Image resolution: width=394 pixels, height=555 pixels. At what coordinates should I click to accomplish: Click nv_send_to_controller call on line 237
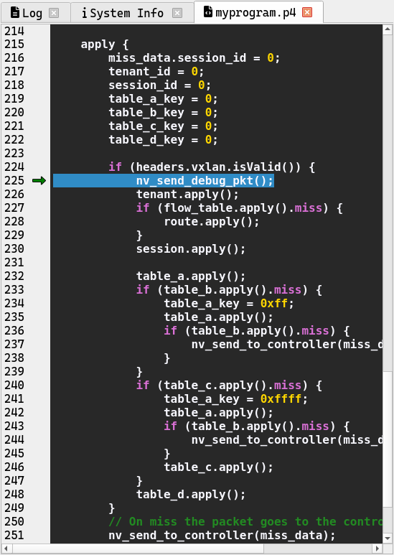point(287,345)
